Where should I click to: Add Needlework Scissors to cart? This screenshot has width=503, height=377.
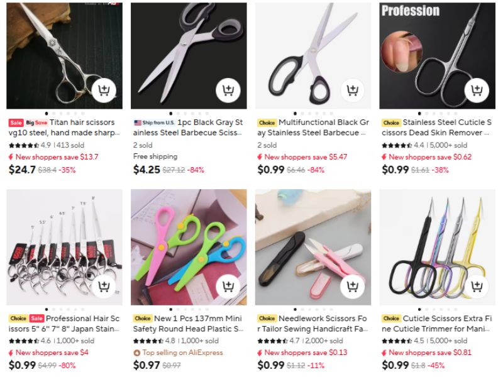[353, 286]
